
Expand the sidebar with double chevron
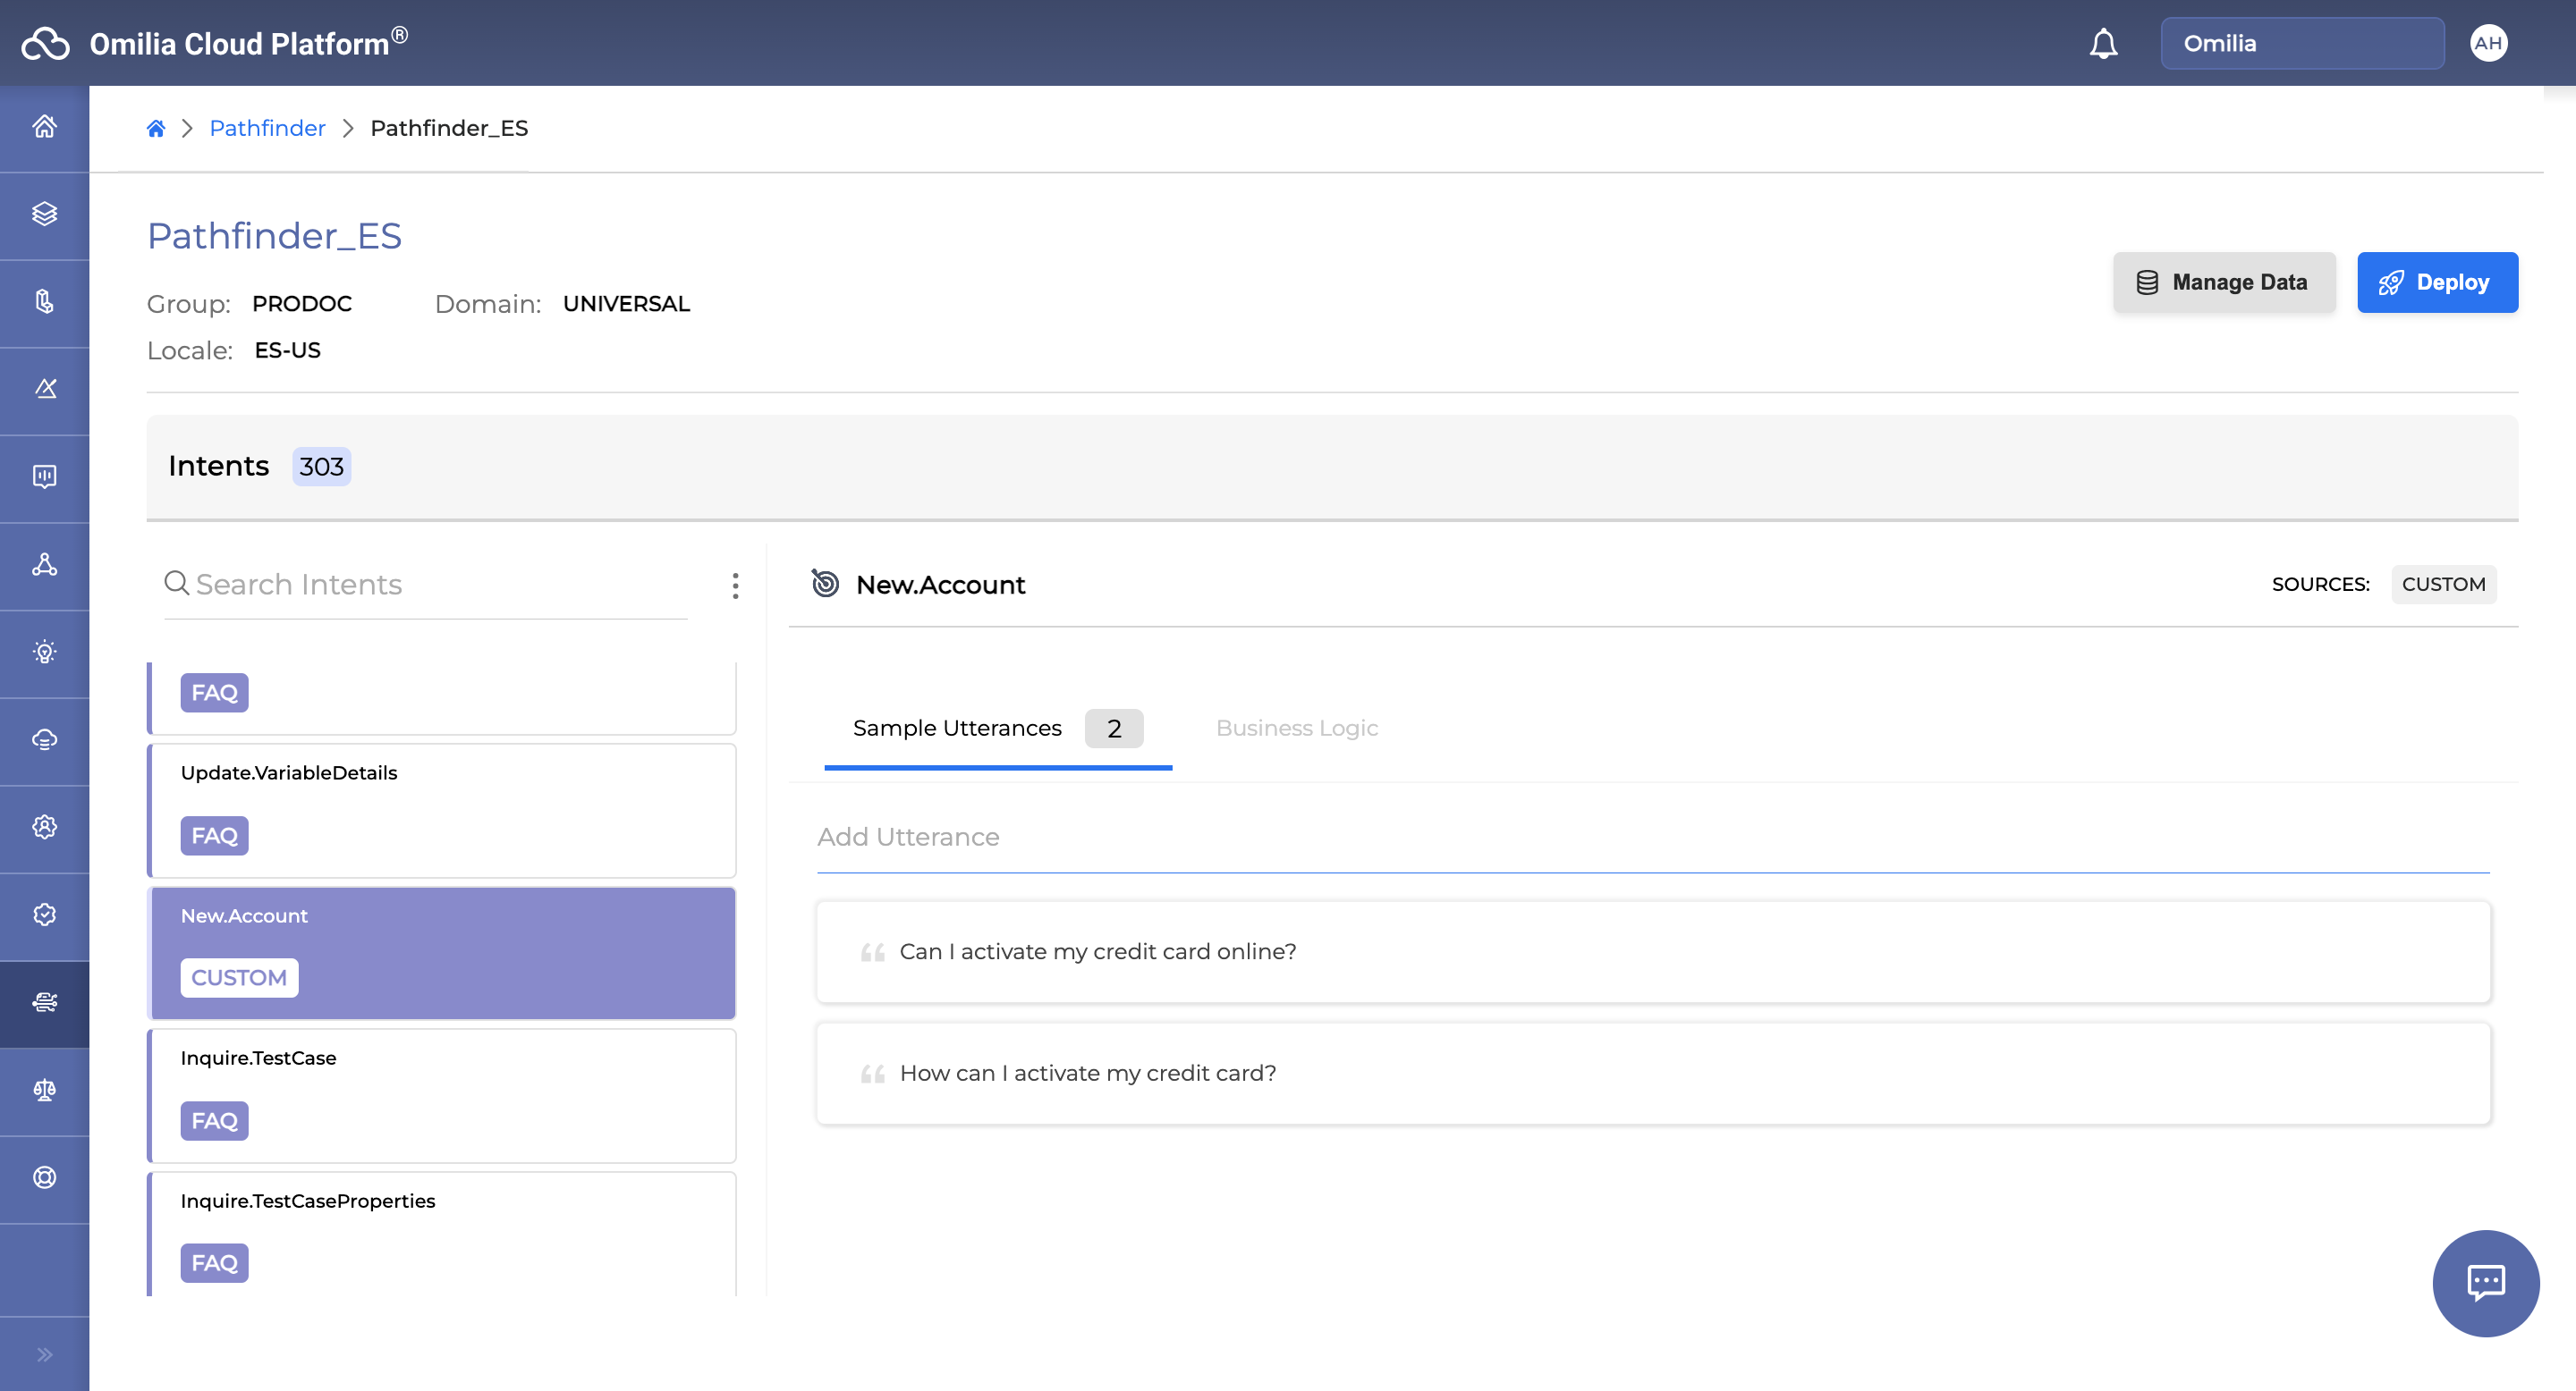pos(45,1354)
